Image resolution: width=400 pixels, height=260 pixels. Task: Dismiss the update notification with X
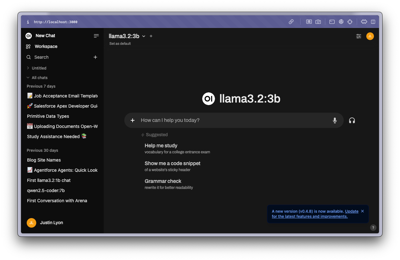pos(362,211)
